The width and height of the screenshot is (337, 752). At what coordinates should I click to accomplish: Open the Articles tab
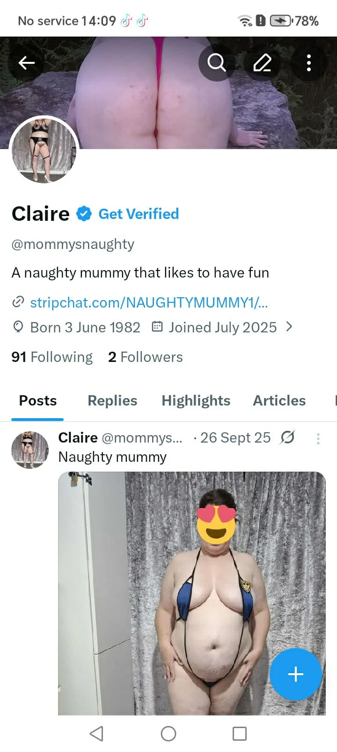pyautogui.click(x=279, y=400)
